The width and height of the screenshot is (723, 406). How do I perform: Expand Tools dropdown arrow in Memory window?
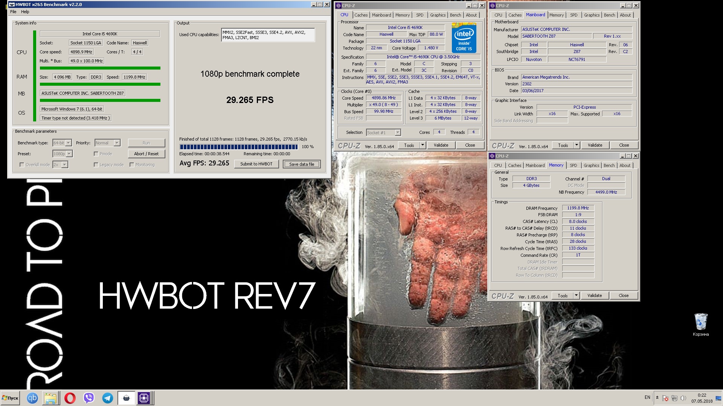(x=576, y=295)
